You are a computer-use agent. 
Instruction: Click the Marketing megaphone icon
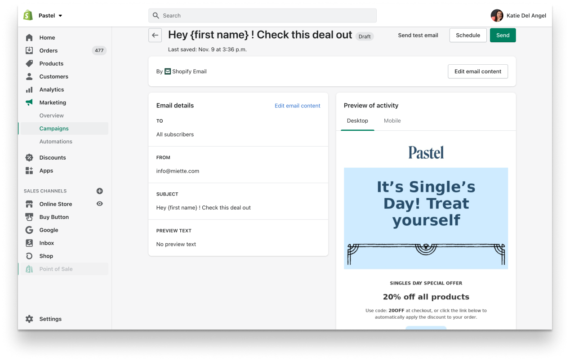29,103
